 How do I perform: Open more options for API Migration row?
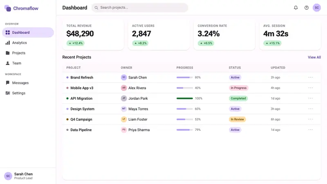(311, 98)
